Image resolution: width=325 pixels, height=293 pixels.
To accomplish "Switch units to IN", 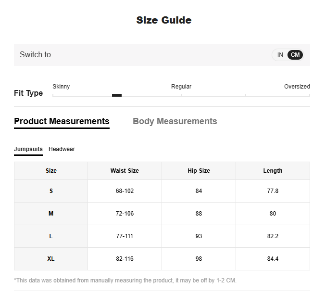I will point(280,55).
